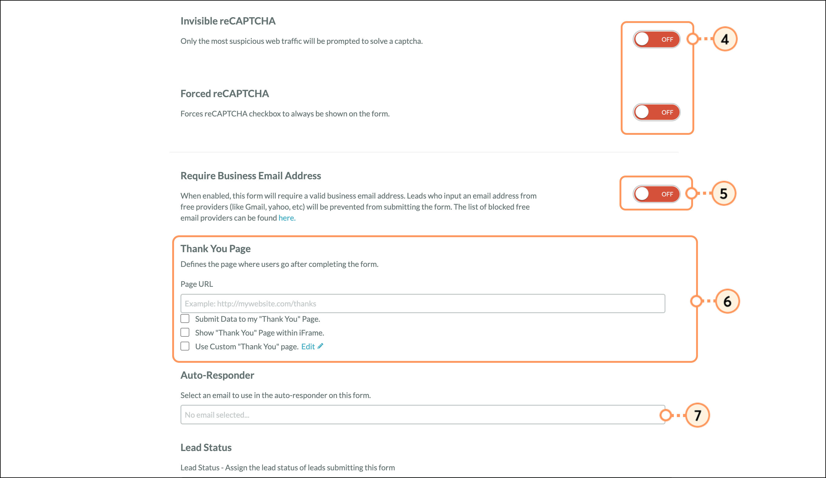Screen dimensions: 826x478
Task: Click the Page URL input field
Action: [422, 304]
